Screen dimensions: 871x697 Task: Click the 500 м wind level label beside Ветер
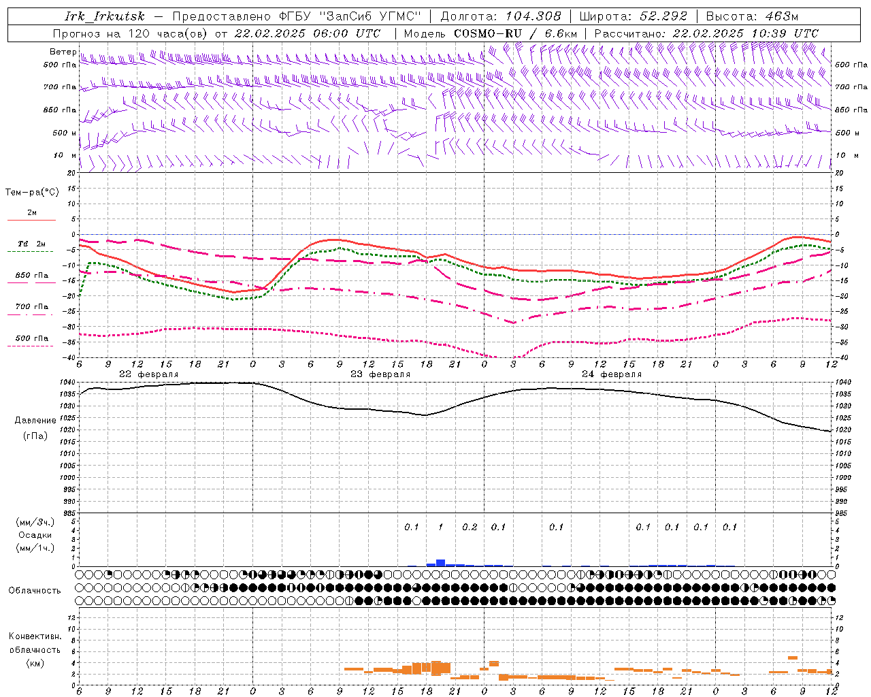[65, 133]
